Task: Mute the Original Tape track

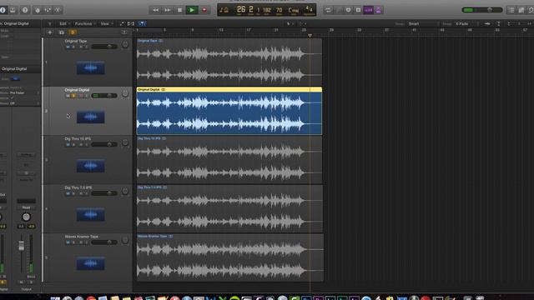Action: 68,47
